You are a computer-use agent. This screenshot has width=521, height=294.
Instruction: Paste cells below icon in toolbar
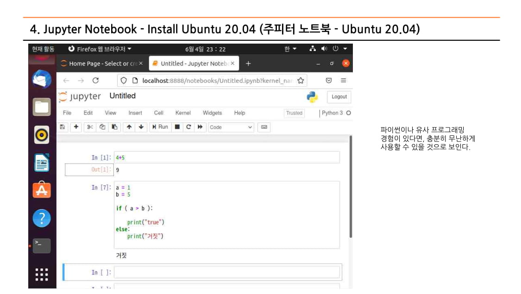(x=114, y=127)
